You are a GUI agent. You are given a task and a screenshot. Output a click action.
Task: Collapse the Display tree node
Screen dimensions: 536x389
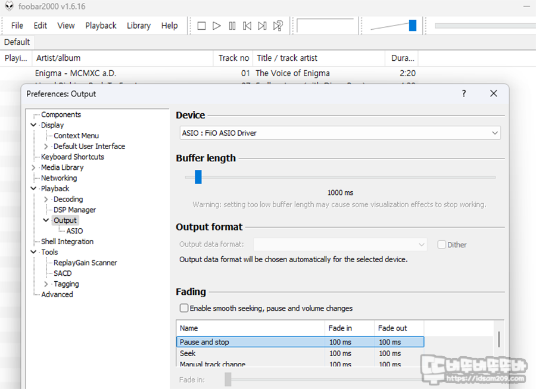click(33, 125)
